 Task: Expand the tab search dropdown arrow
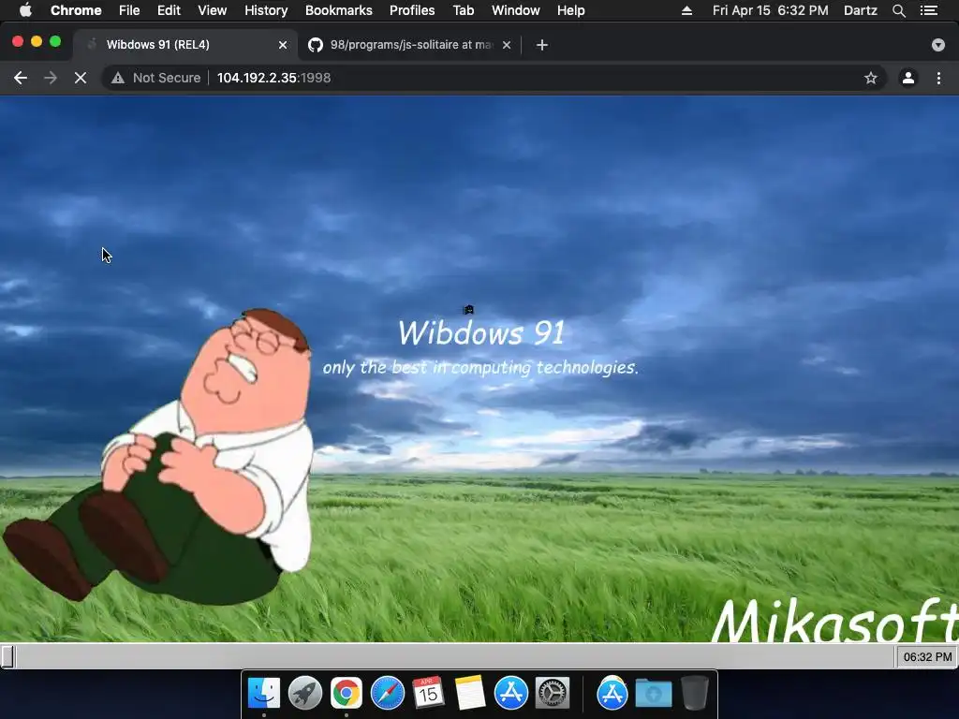(937, 45)
